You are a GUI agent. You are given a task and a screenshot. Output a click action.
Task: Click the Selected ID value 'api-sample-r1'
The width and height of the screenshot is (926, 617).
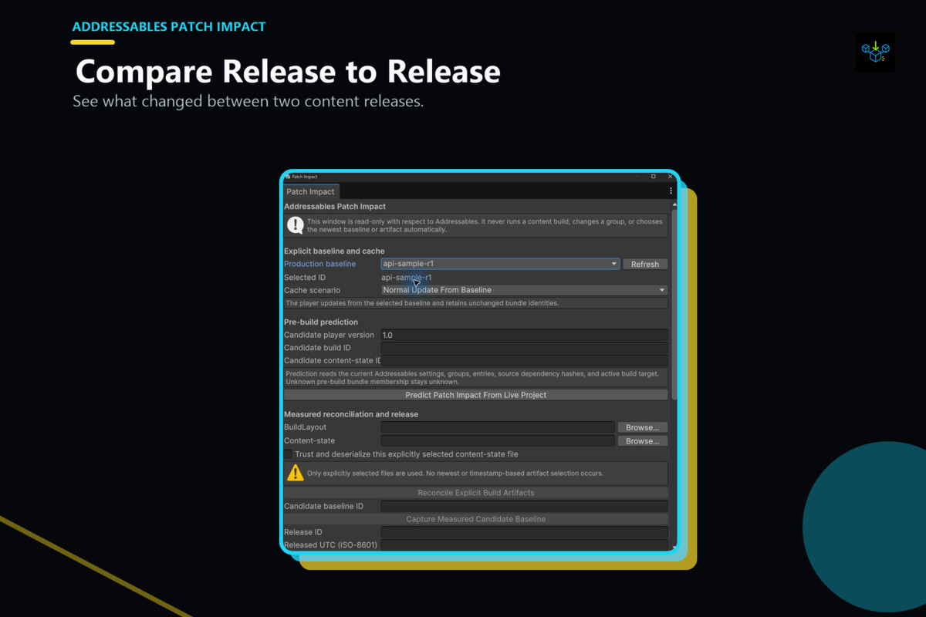pos(407,277)
